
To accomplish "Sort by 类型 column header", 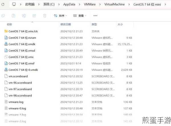I will [94, 24].
